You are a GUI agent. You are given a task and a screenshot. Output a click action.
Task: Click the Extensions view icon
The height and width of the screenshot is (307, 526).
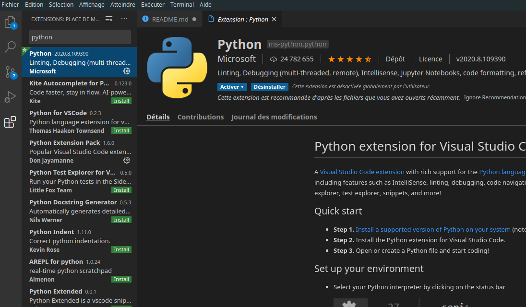point(10,122)
